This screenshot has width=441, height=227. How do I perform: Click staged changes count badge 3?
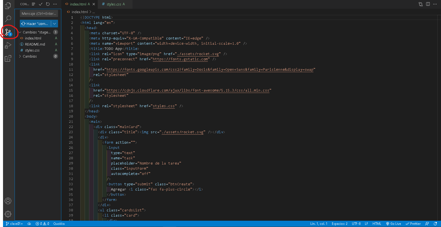tap(55, 32)
